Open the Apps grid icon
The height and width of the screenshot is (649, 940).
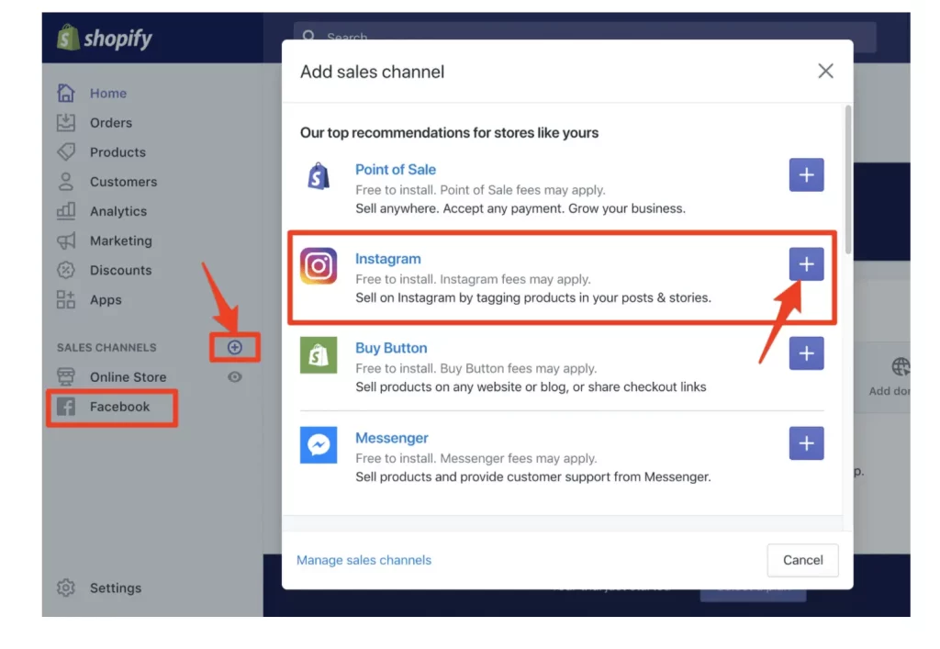(x=66, y=299)
